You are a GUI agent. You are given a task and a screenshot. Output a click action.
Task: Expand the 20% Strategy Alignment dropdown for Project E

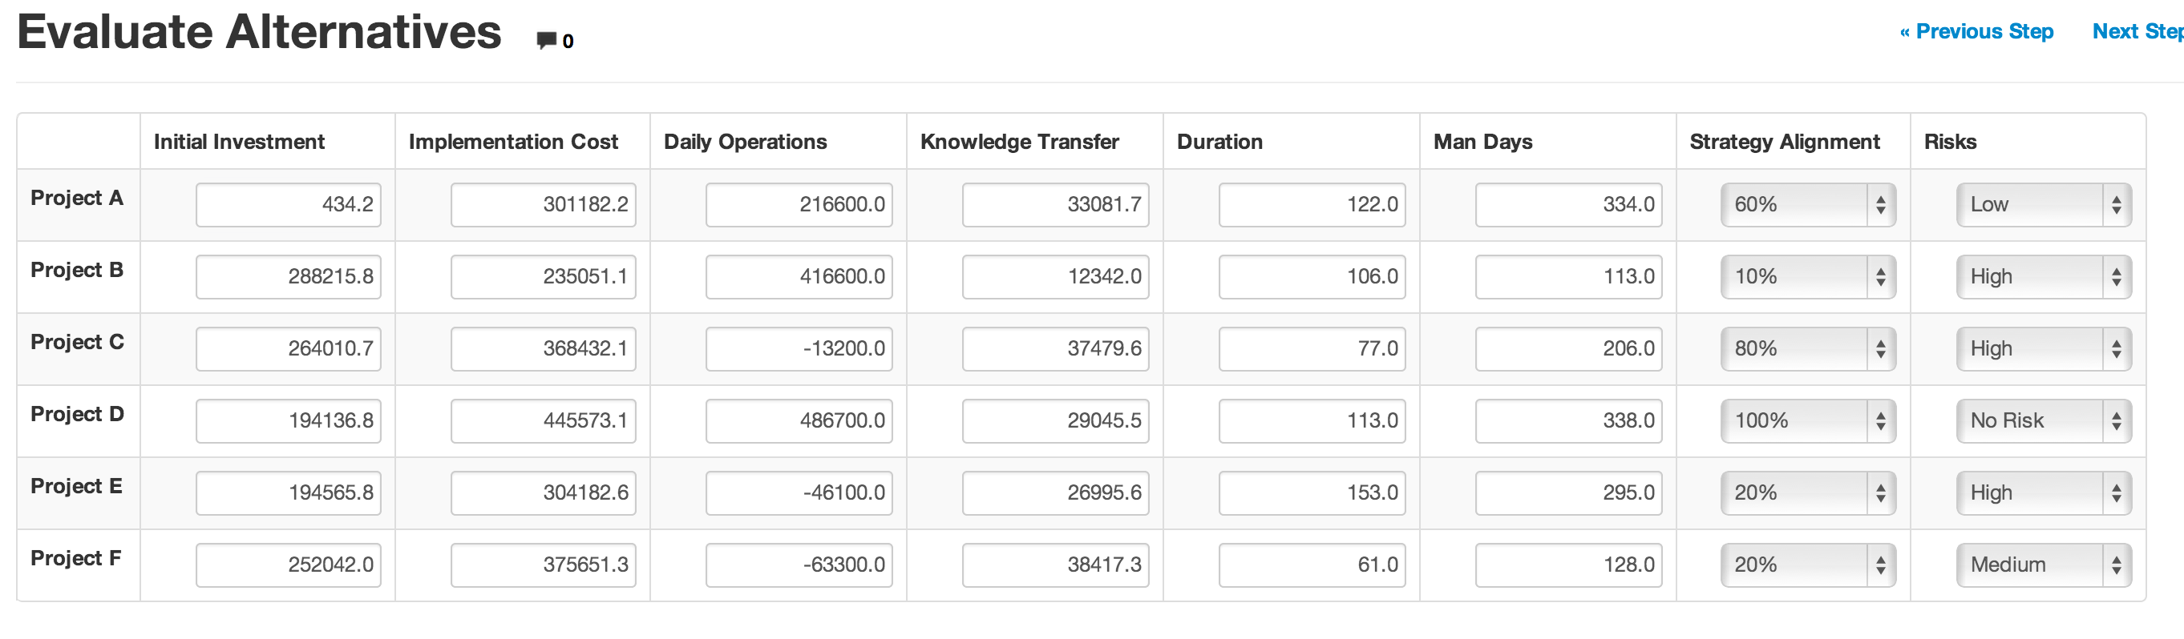click(x=1810, y=492)
